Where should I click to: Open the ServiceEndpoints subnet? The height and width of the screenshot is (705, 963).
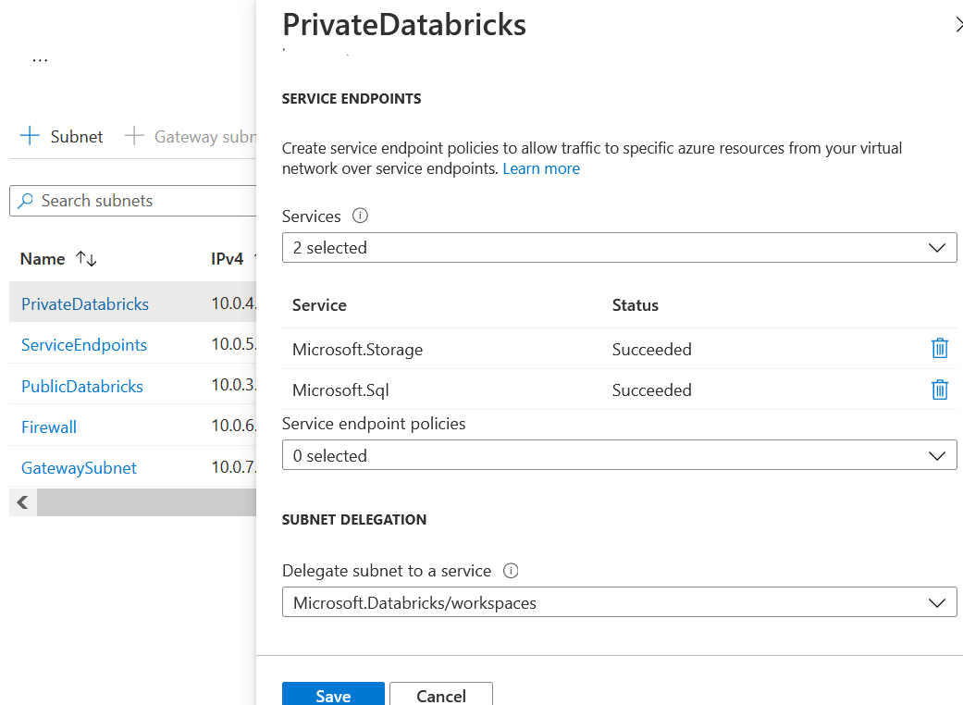[x=83, y=344]
